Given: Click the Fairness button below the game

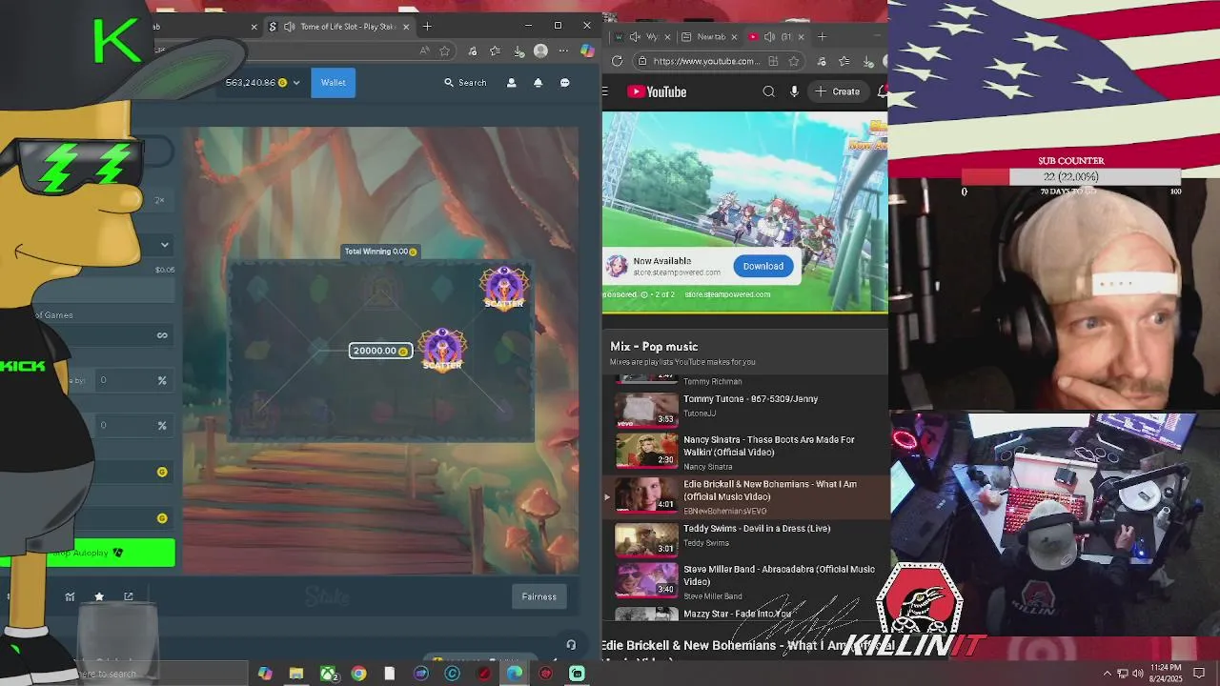Looking at the screenshot, I should click(539, 596).
